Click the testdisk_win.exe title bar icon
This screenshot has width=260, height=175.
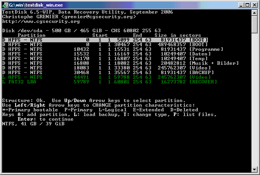5,5
